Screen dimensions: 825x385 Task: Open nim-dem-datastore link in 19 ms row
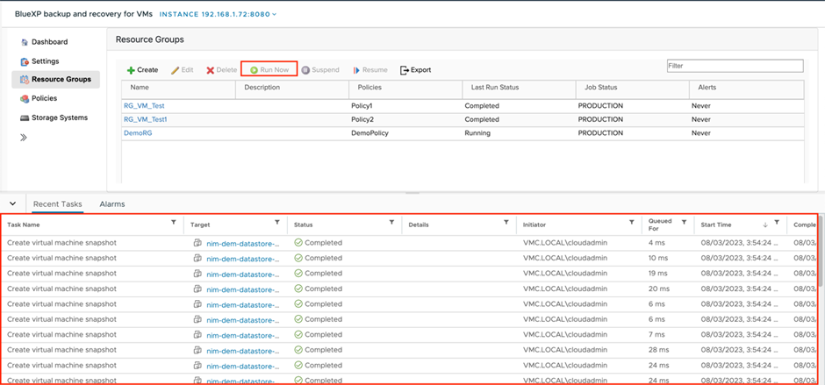pyautogui.click(x=243, y=274)
